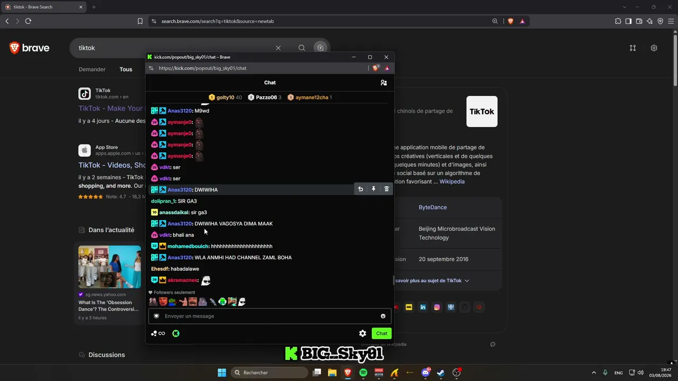Click username golty10 in the leaderboard
Viewport: 678px width, 381px height.
225,97
